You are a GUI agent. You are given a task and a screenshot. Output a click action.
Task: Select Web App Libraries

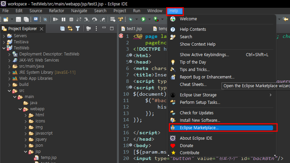36,78
